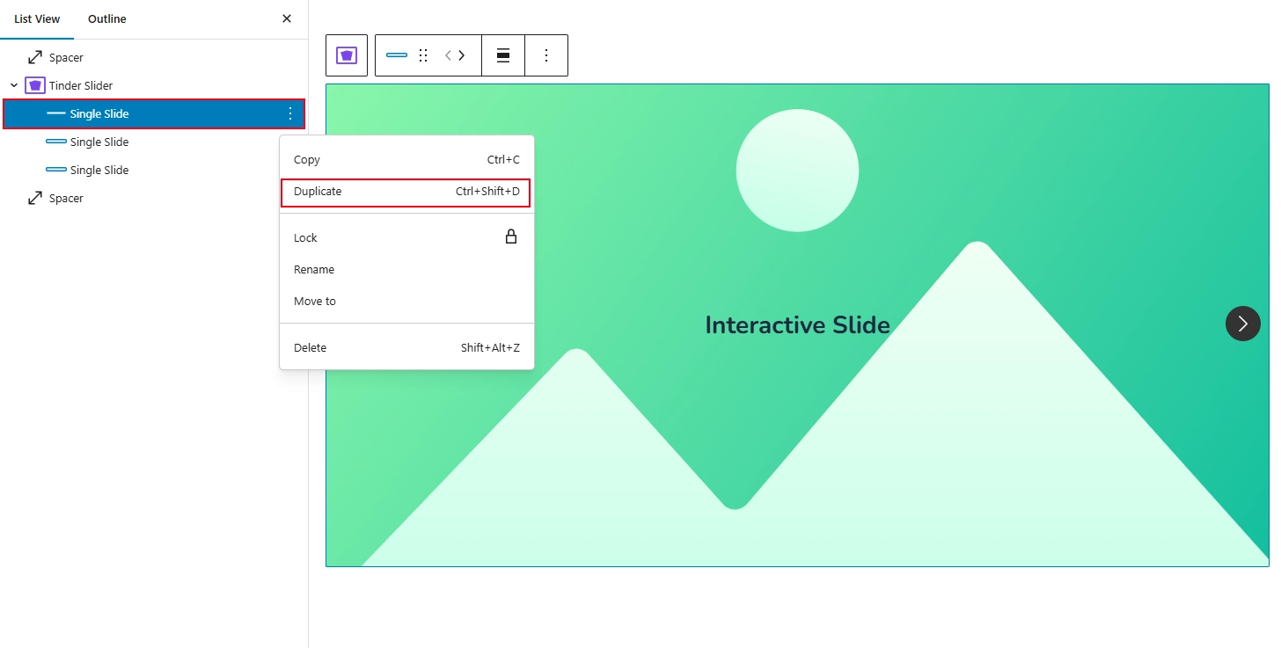The height and width of the screenshot is (648, 1281).
Task: Switch to the Outline tab
Action: (107, 19)
